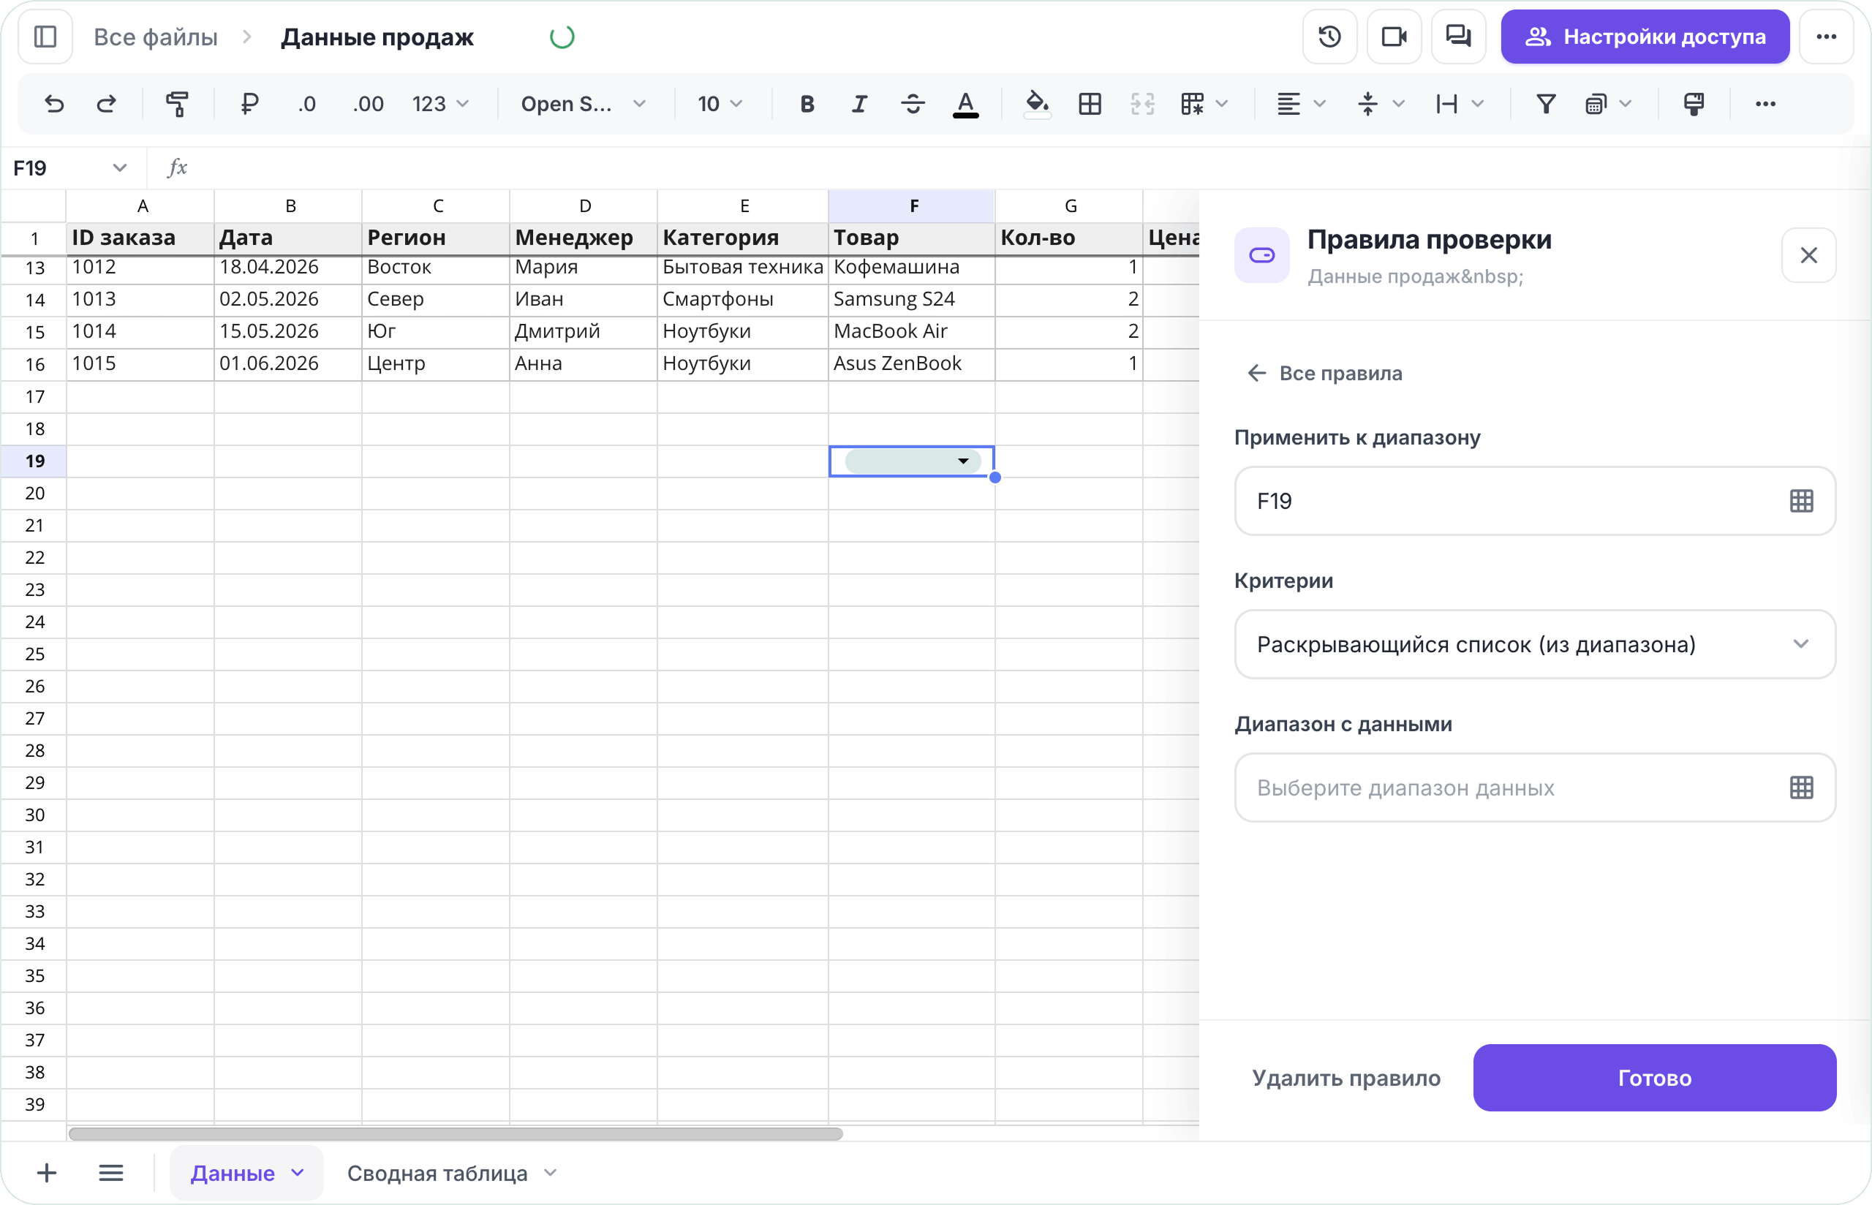Start a video call
Image resolution: width=1872 pixels, height=1205 pixels.
pyautogui.click(x=1394, y=37)
